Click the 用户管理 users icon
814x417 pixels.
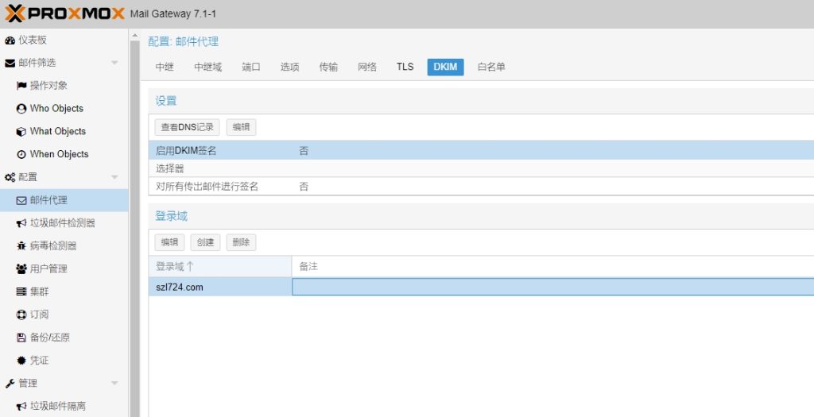coord(21,268)
